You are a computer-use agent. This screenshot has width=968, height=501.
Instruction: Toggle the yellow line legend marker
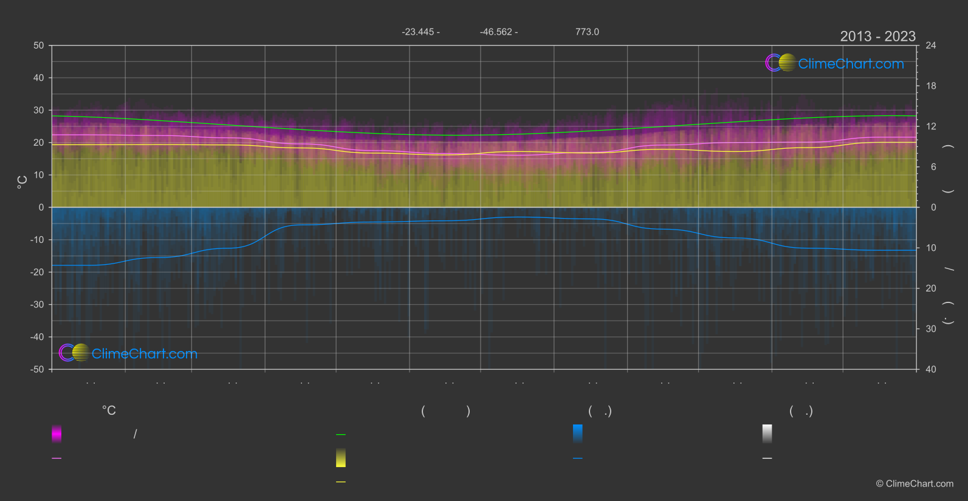(x=341, y=482)
